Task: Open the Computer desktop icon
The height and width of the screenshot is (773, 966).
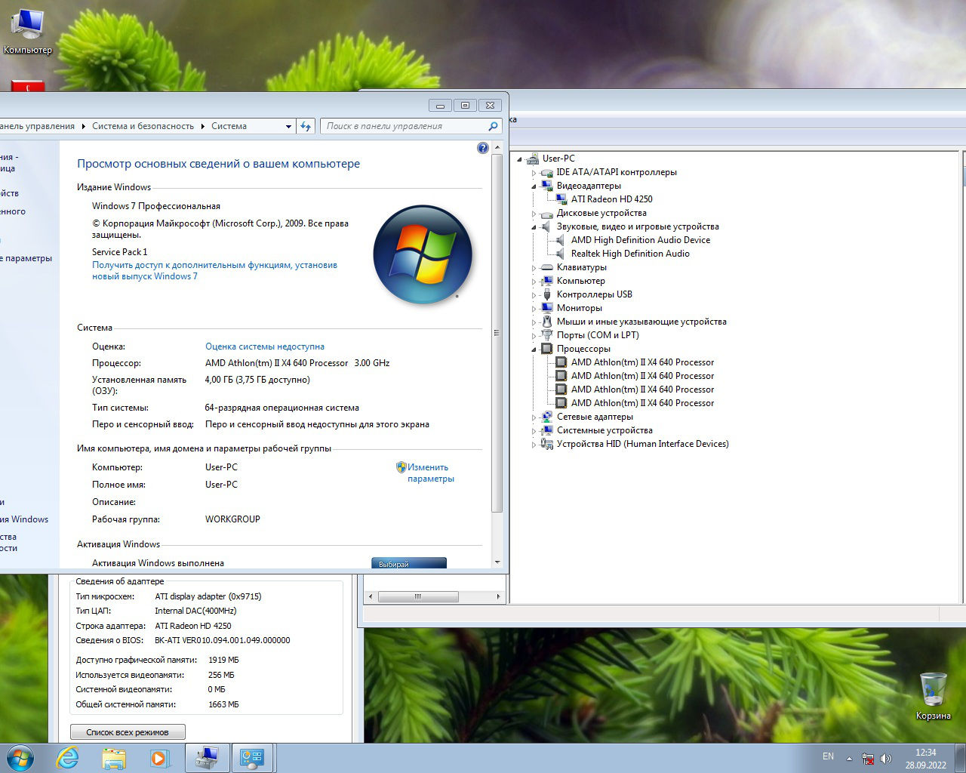Action: click(x=28, y=32)
